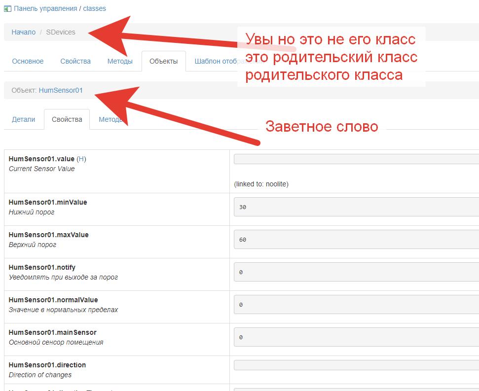Open the object Методы tab
The width and height of the screenshot is (479, 391).
(x=111, y=119)
